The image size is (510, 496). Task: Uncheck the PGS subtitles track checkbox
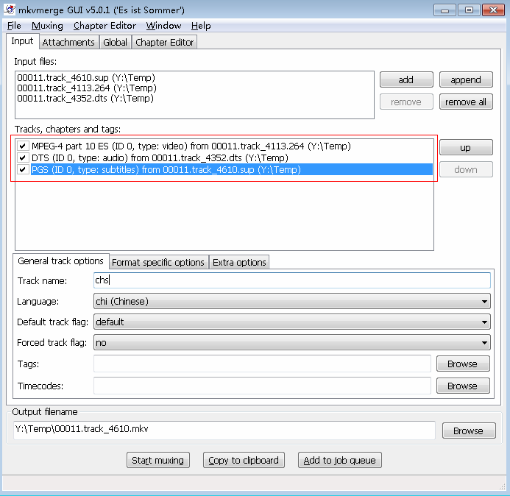point(23,169)
